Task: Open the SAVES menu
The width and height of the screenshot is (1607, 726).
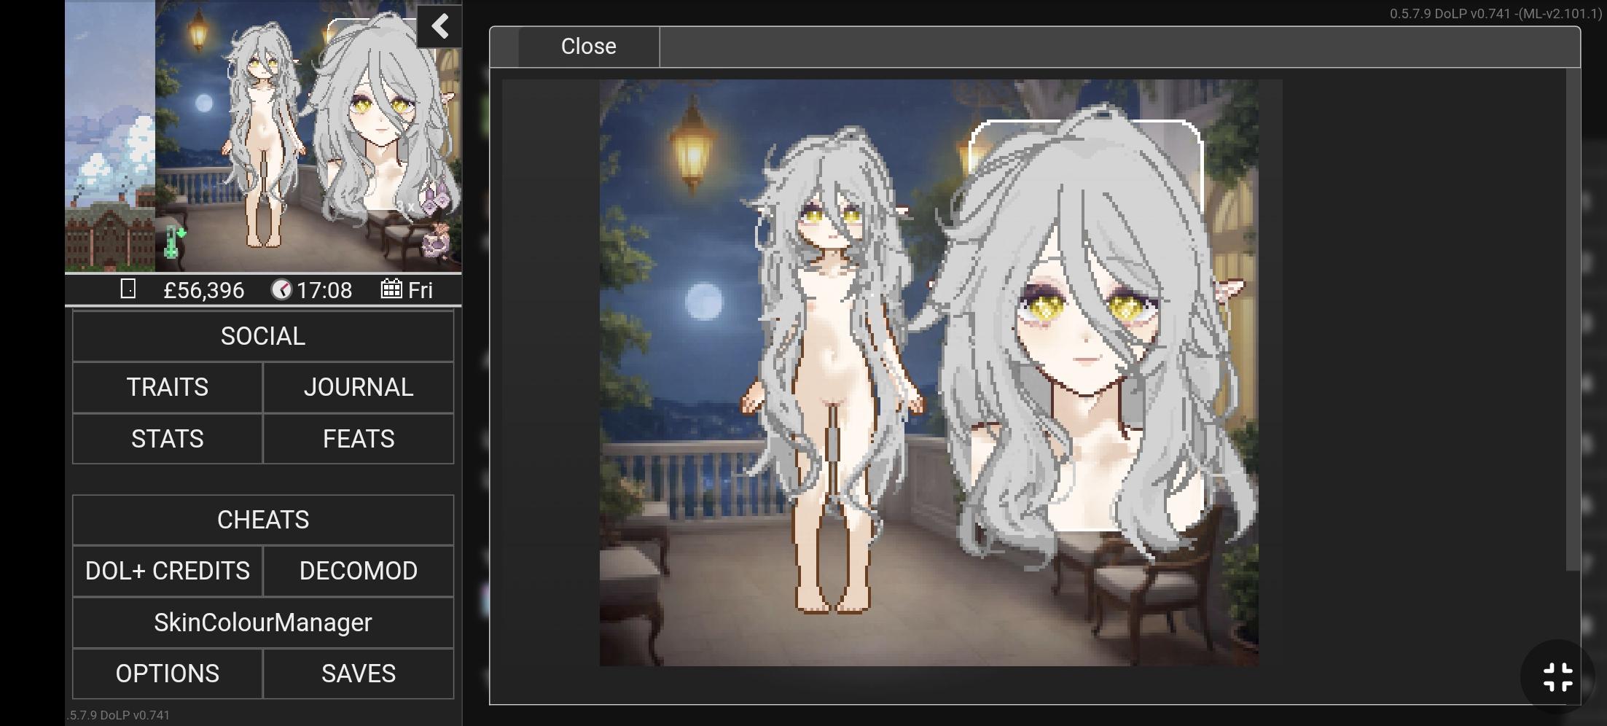Action: click(358, 674)
